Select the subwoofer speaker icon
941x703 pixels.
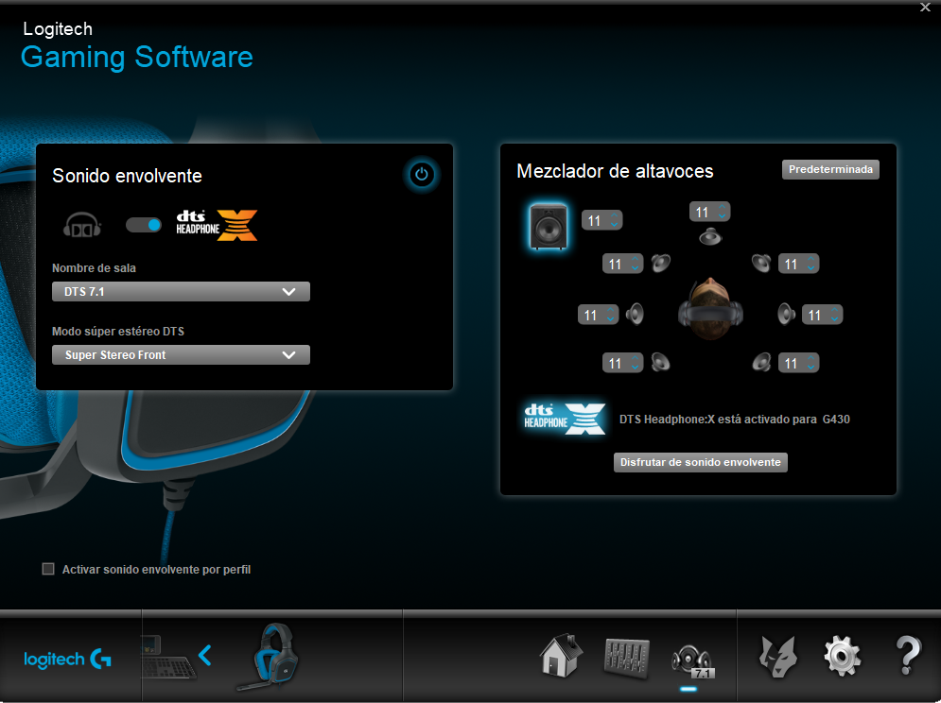pos(548,226)
